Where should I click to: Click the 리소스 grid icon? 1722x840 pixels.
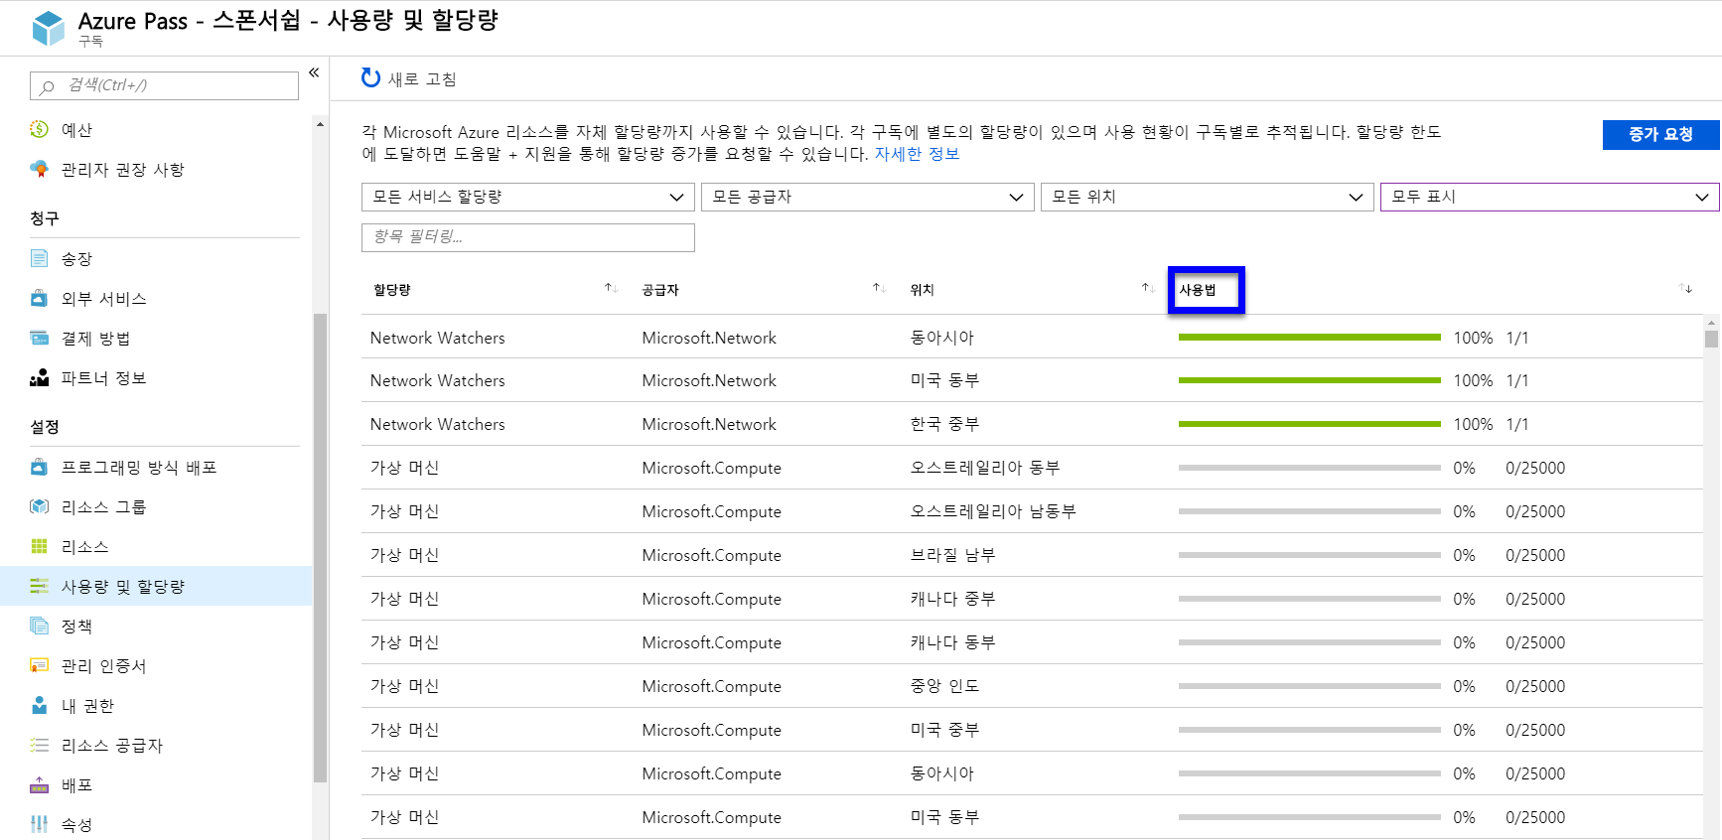click(x=39, y=546)
